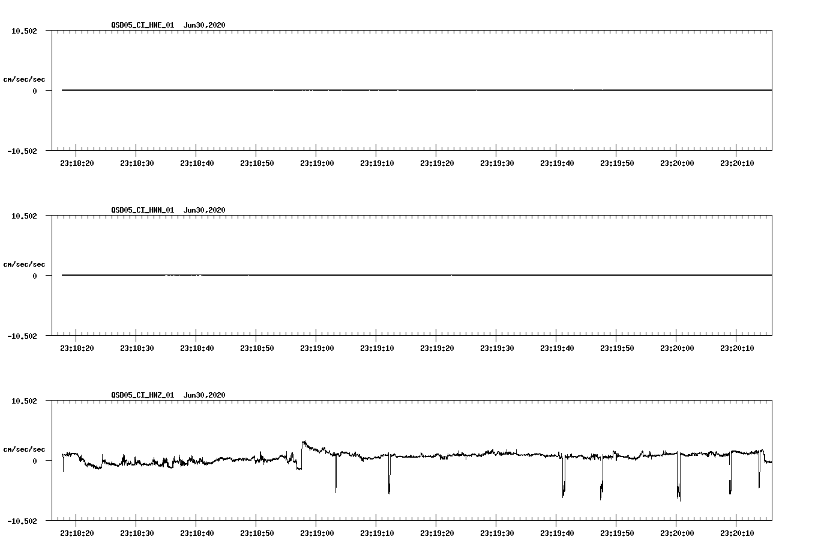
Task: Click 23:19:50 time label under HNN plot
Action: pyautogui.click(x=617, y=348)
